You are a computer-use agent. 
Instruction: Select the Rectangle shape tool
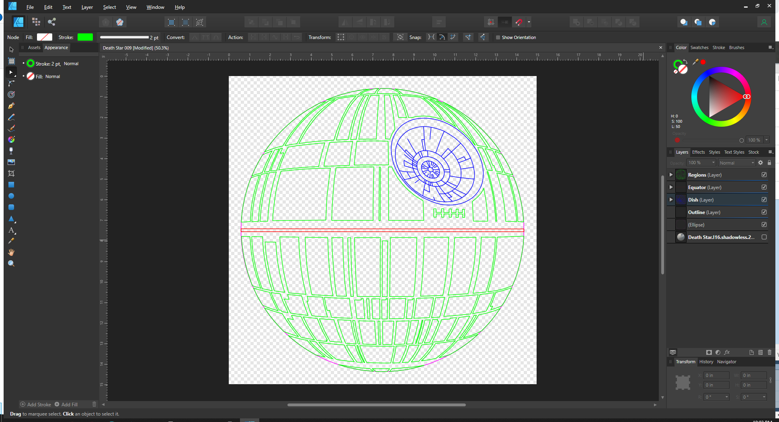[11, 185]
